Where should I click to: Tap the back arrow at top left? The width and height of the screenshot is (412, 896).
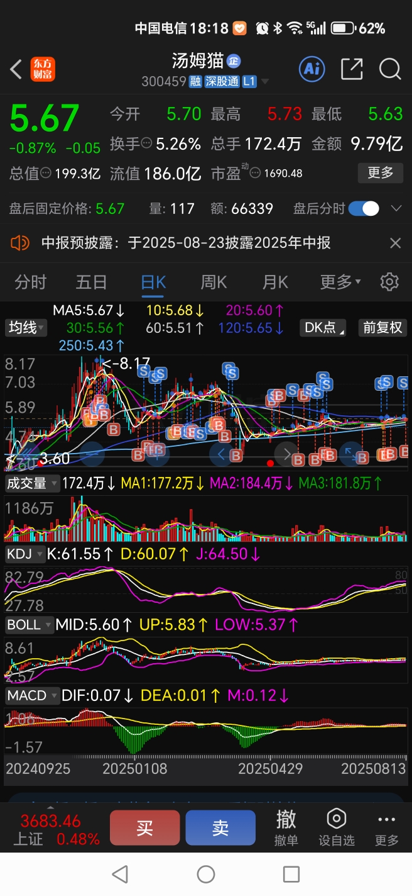(x=16, y=69)
